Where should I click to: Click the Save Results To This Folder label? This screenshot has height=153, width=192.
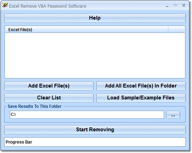35,106
